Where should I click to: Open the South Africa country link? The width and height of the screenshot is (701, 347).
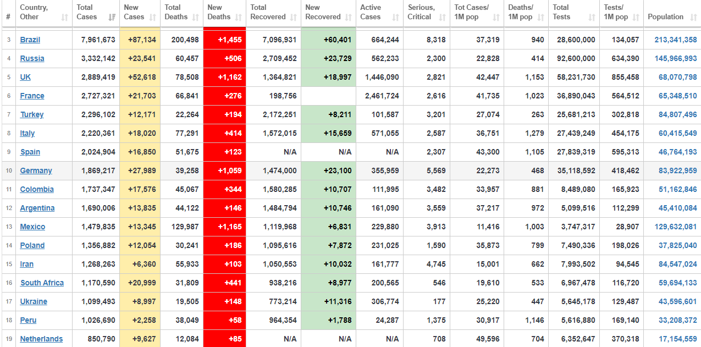[42, 283]
